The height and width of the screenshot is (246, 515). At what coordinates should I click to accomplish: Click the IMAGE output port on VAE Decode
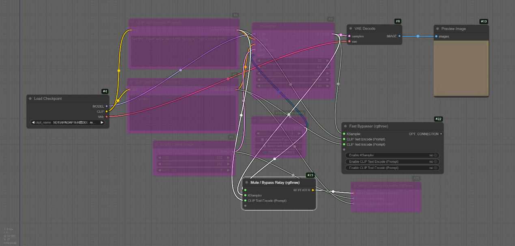point(399,36)
